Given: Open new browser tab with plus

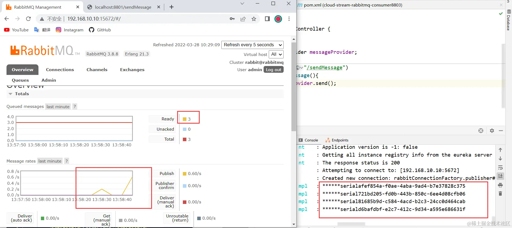Looking at the screenshot, I should click(x=171, y=7).
